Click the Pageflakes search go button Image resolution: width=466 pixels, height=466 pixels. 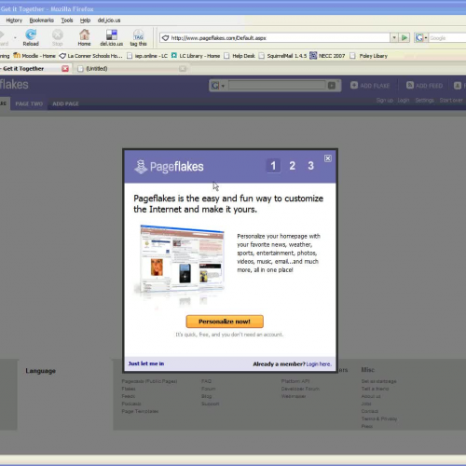pyautogui.click(x=332, y=86)
